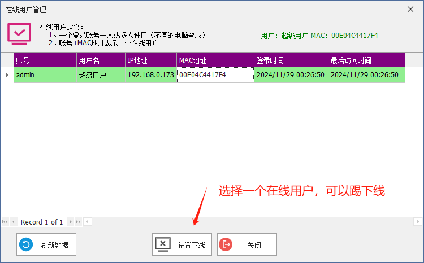
Task: Sort by 用户名 column header
Action: coord(101,60)
